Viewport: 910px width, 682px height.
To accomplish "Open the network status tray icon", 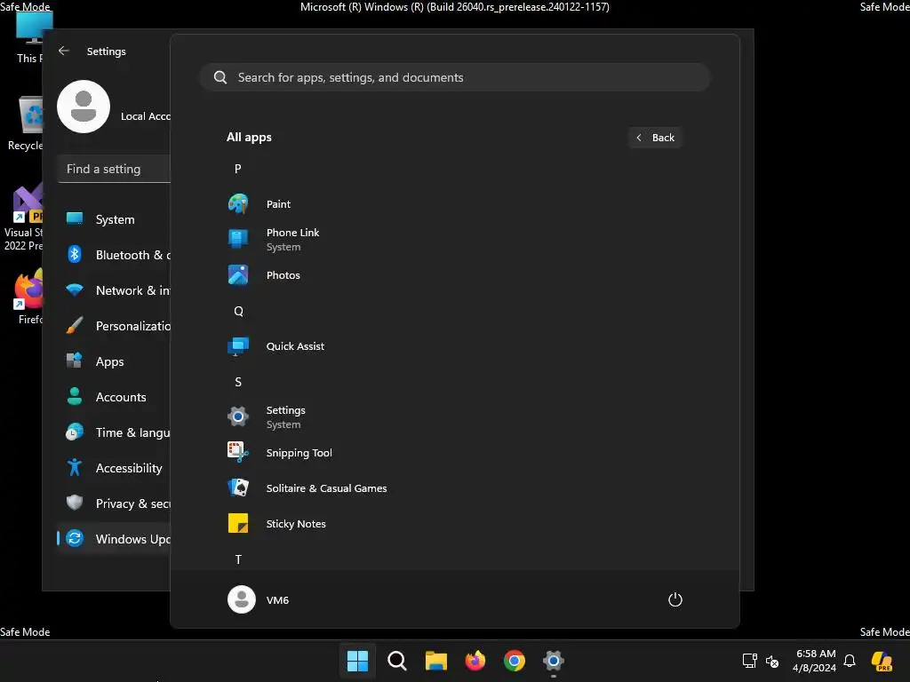I will 749,661.
